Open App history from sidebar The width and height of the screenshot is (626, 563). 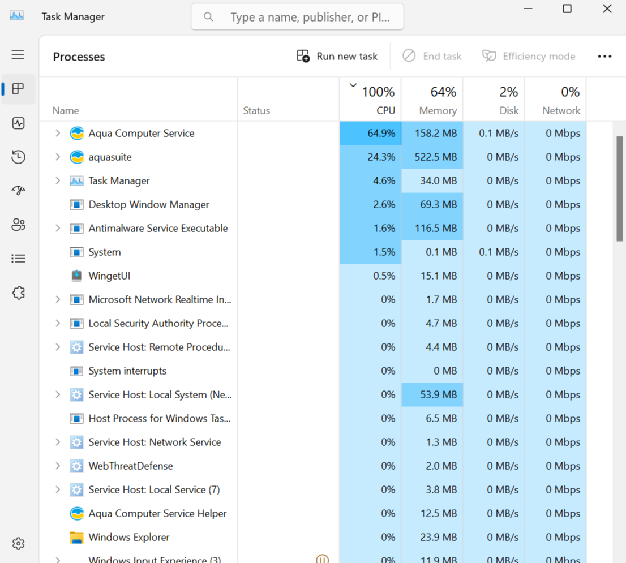pos(18,157)
